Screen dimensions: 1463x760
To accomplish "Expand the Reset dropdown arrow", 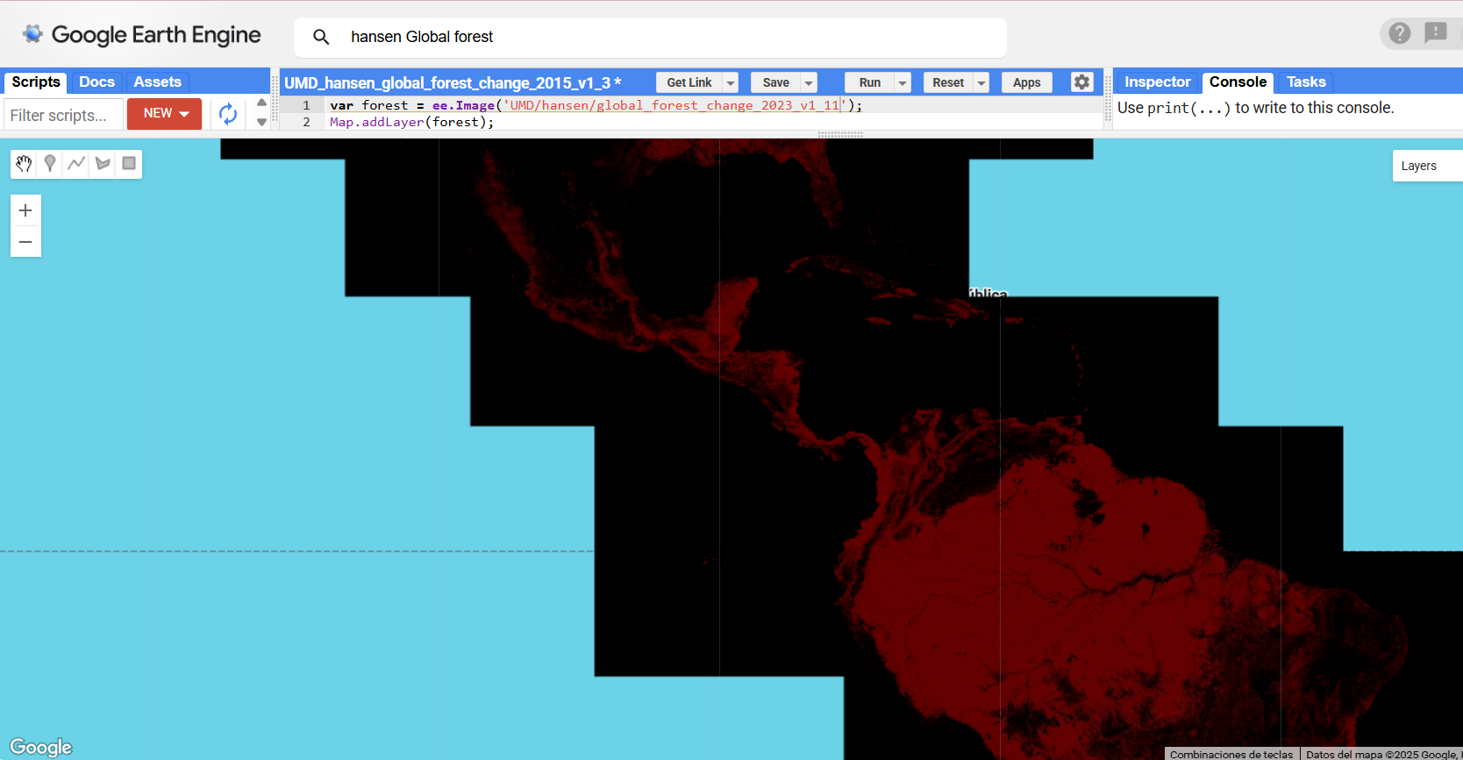I will 981,82.
